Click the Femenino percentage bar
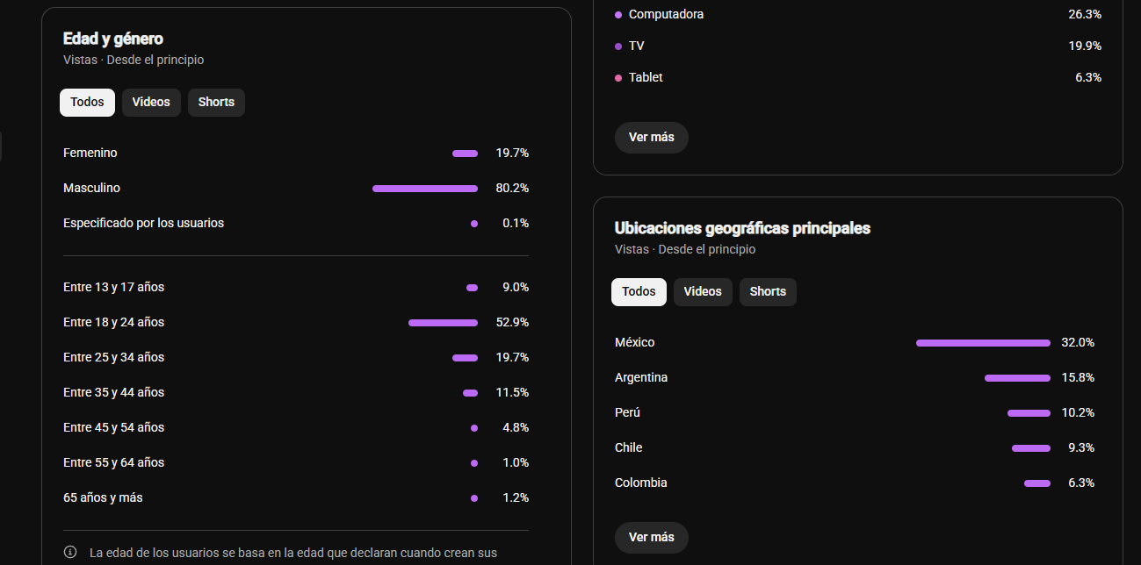 (x=465, y=154)
